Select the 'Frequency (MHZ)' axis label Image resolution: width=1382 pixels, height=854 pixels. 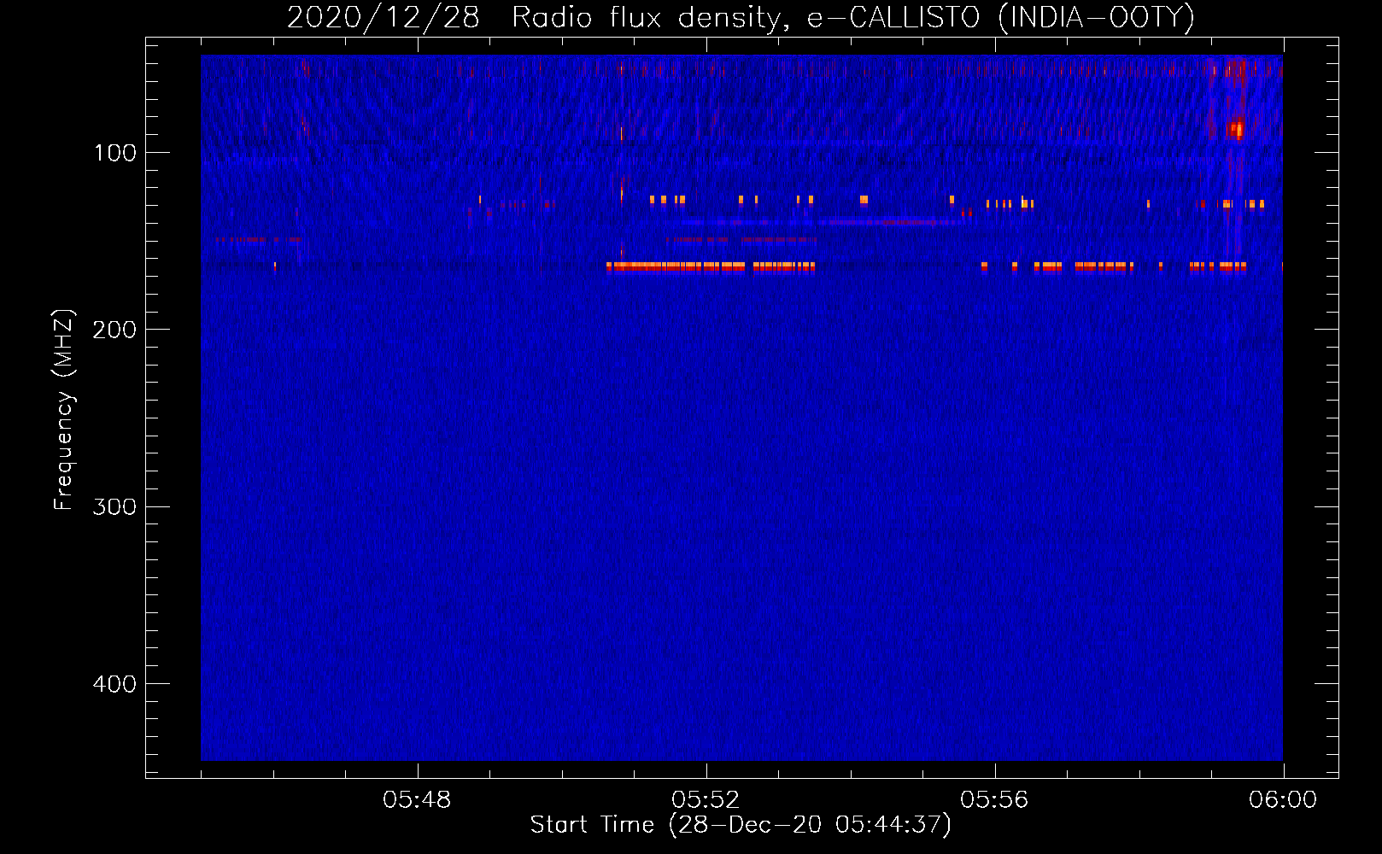[x=64, y=410]
